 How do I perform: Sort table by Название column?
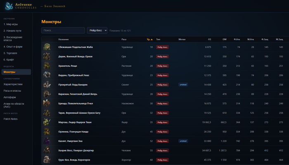coord(64,40)
